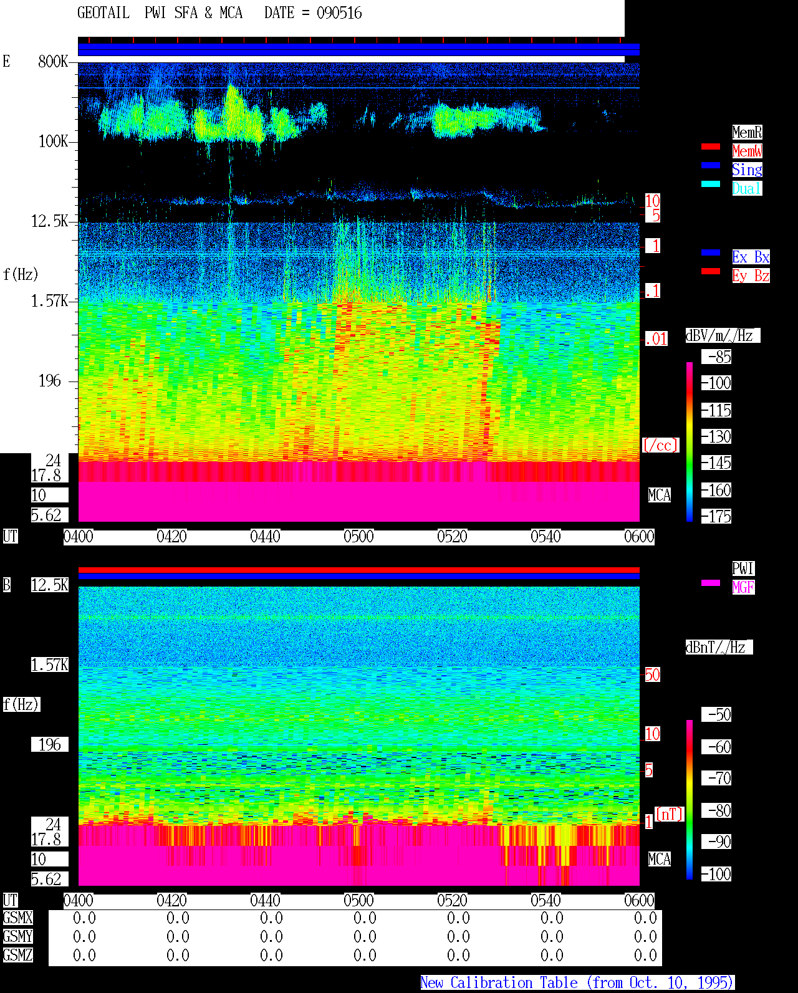Click the dBnT/√Hz color scale bar

[690, 800]
